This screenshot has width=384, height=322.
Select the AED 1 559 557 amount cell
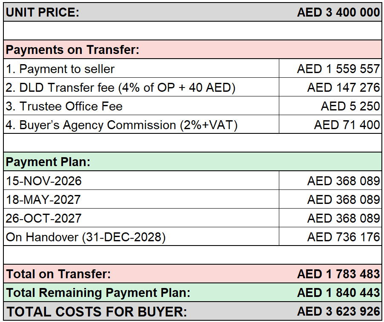click(x=330, y=69)
